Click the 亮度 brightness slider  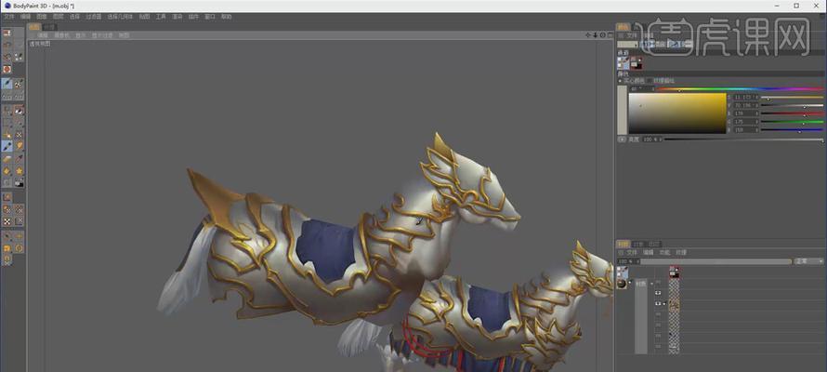coord(743,139)
